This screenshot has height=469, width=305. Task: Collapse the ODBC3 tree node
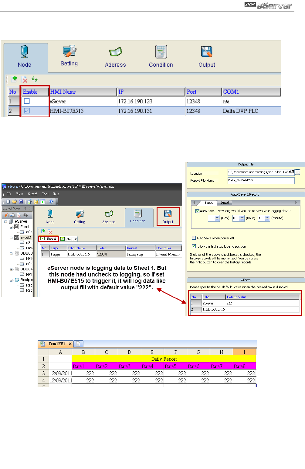(11, 253)
